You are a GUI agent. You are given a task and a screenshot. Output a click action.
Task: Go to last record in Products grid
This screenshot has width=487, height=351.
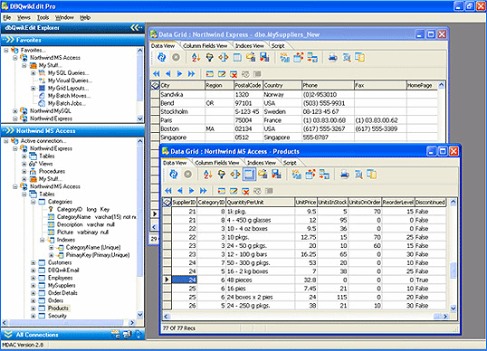pos(203,191)
